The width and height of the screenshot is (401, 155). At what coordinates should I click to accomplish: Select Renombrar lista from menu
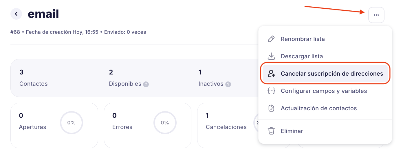pyautogui.click(x=303, y=39)
